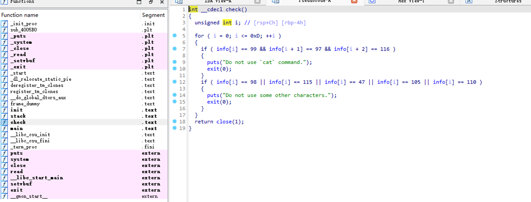Click the Pseudocode-A tab icon

(275, 1)
